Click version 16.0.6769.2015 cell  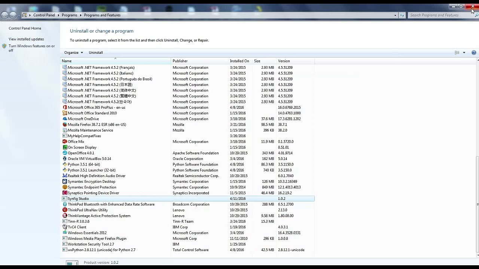tap(289, 108)
